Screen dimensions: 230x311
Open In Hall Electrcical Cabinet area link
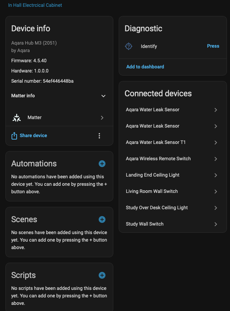[35, 5]
